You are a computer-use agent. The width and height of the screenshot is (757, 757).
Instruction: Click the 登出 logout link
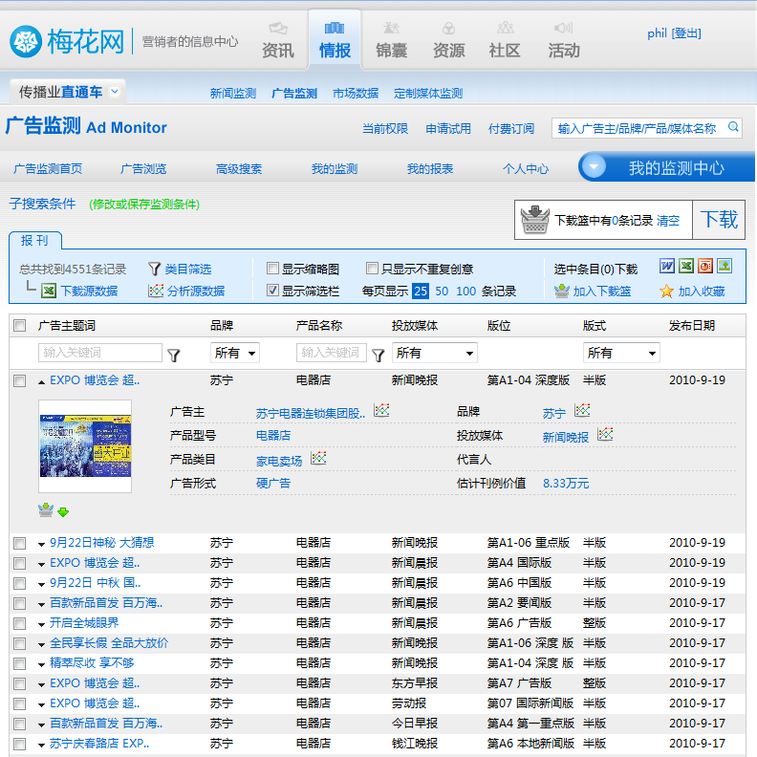(686, 33)
